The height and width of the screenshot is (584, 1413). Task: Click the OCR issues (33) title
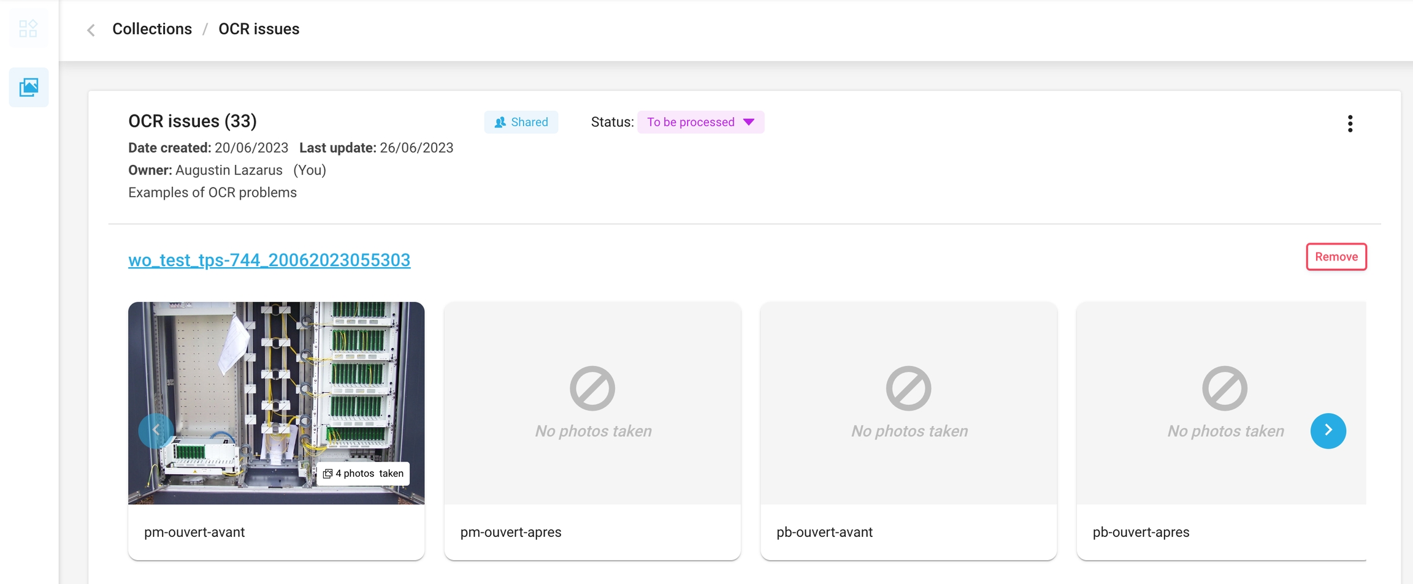click(193, 121)
